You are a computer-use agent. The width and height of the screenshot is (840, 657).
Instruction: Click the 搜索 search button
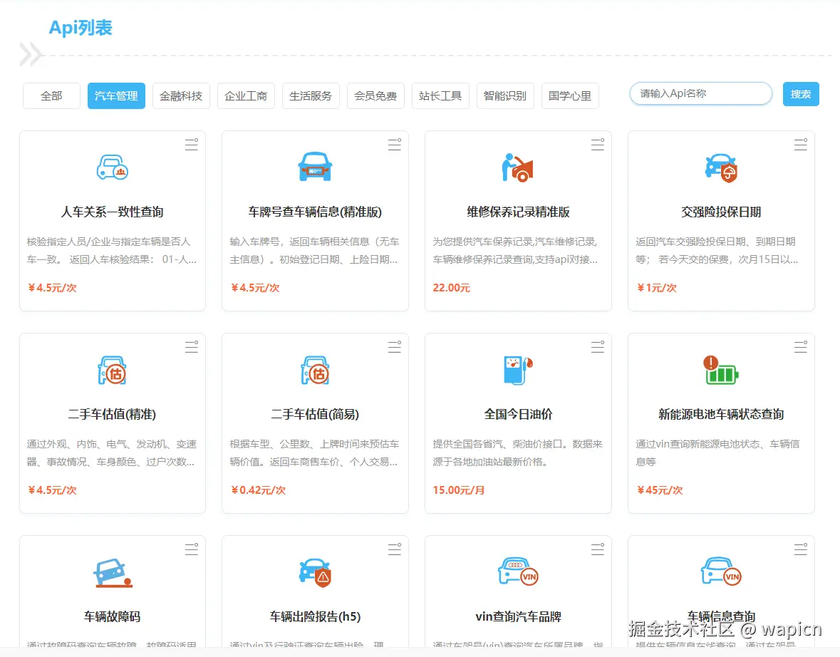click(x=801, y=93)
